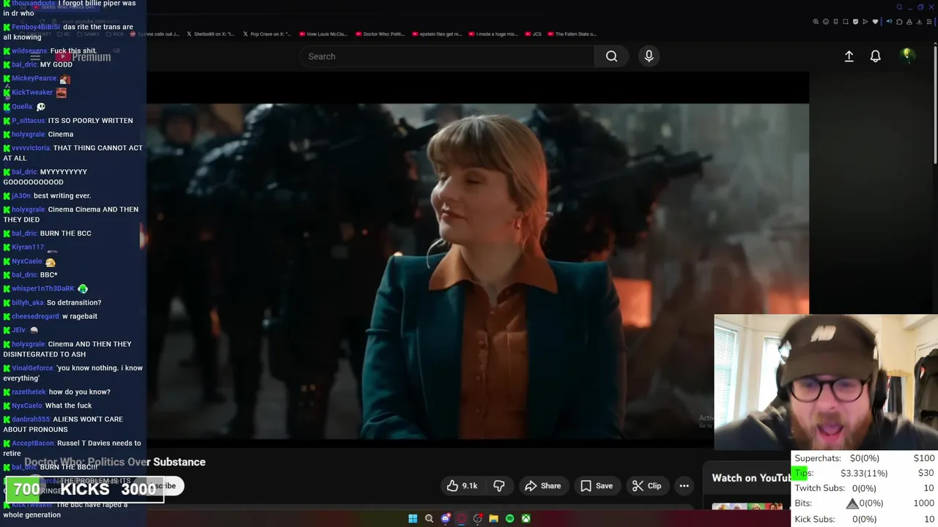Click chat username 'jA30n'

pyautogui.click(x=21, y=195)
